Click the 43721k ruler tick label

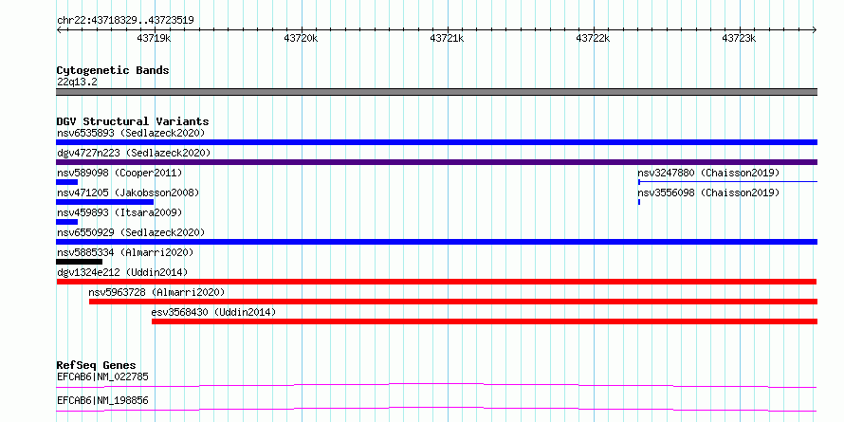click(448, 39)
